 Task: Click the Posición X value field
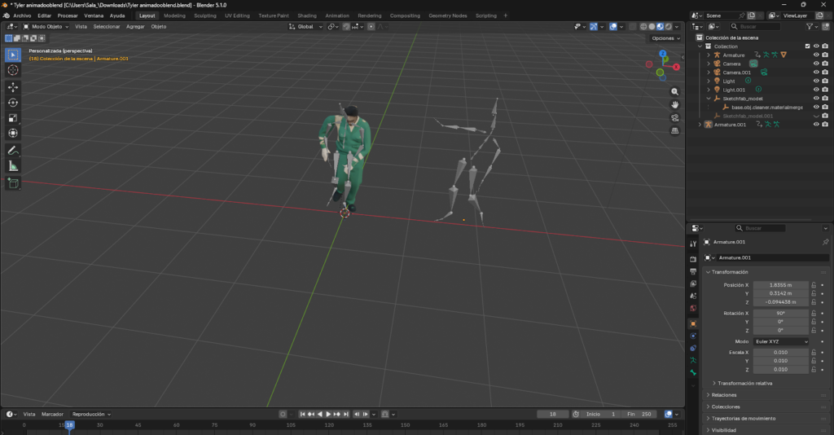781,285
